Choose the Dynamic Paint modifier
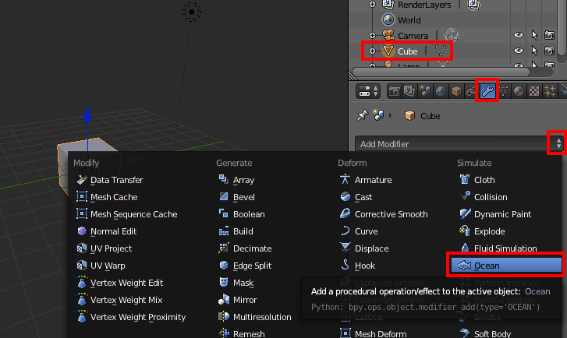This screenshot has height=338, width=567. coord(502,213)
